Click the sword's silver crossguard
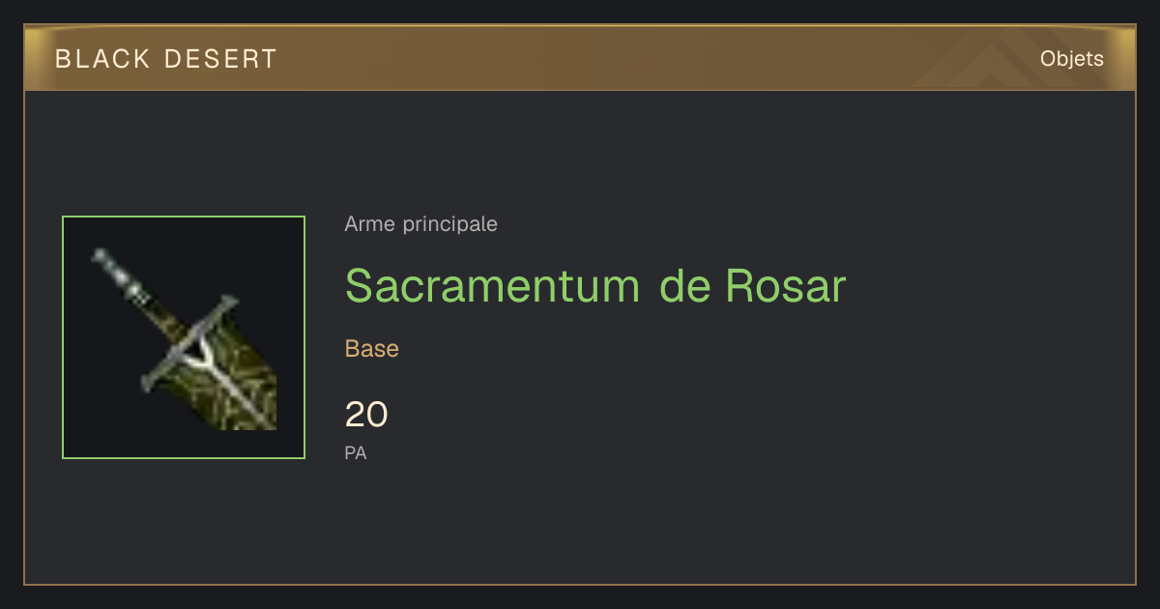Screen dimensions: 1160x609 click(x=190, y=343)
